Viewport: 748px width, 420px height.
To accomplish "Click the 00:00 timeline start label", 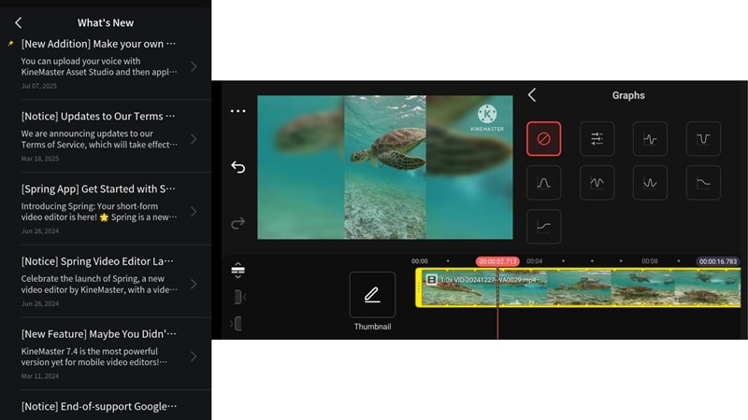I will (419, 261).
